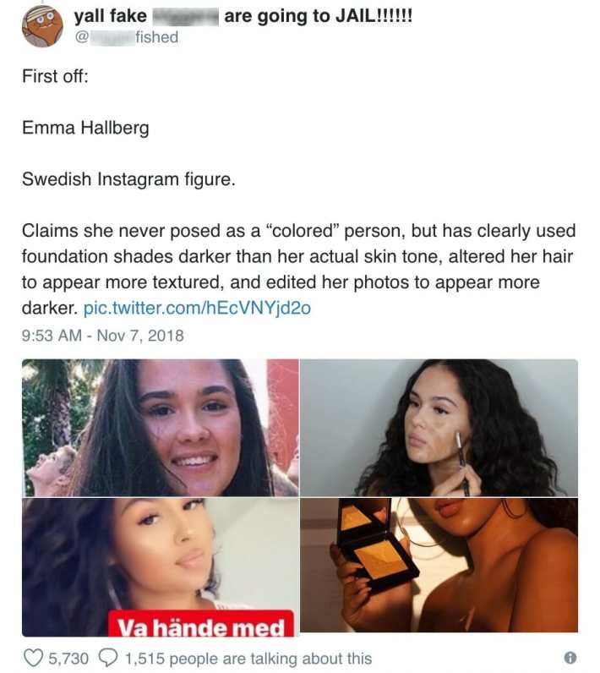
Task: Open the photo with 'Va hände med' banner
Action: point(161,567)
